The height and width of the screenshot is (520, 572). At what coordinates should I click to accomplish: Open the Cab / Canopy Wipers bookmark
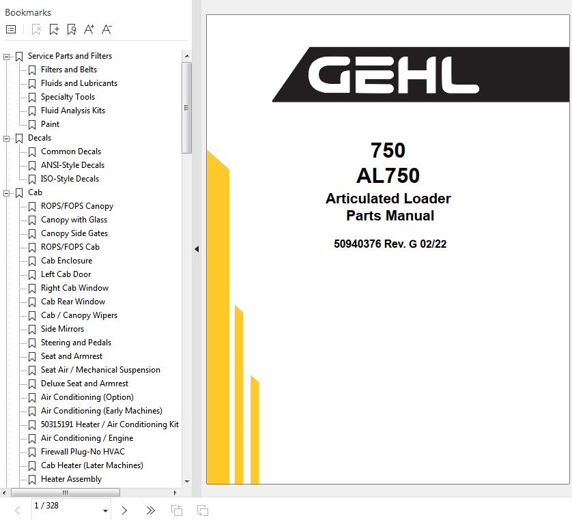[79, 315]
